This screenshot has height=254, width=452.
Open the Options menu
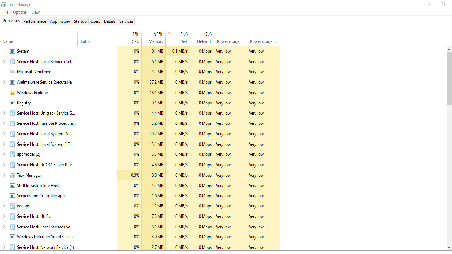[x=20, y=12]
